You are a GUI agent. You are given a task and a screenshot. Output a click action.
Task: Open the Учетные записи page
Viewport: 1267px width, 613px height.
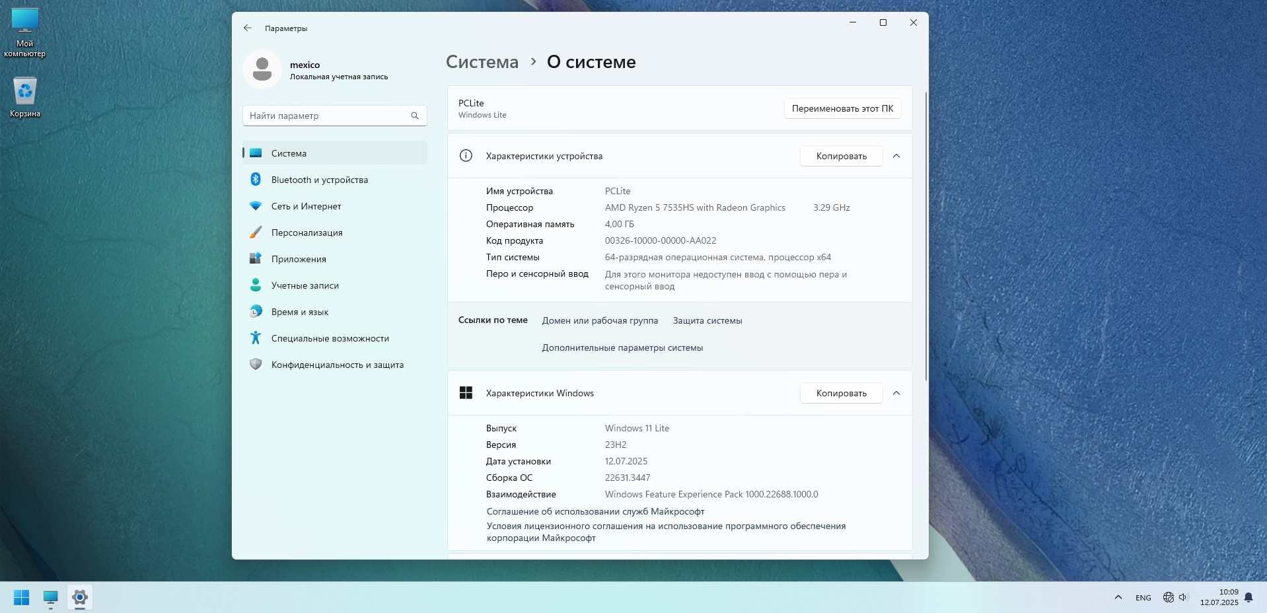(335, 285)
